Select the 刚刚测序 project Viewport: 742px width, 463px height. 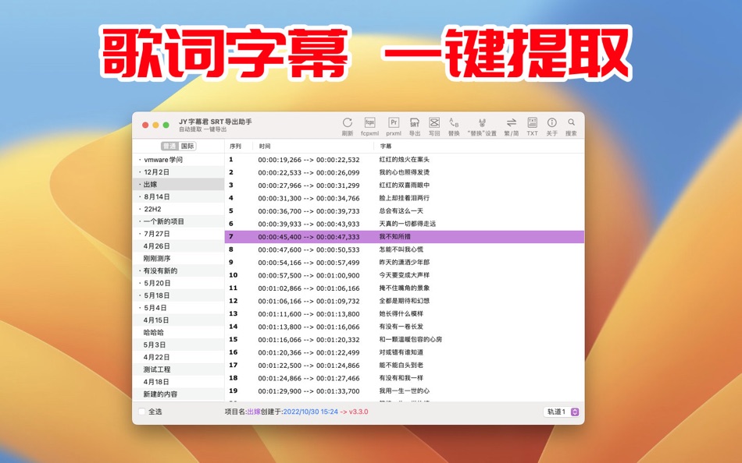click(x=178, y=259)
